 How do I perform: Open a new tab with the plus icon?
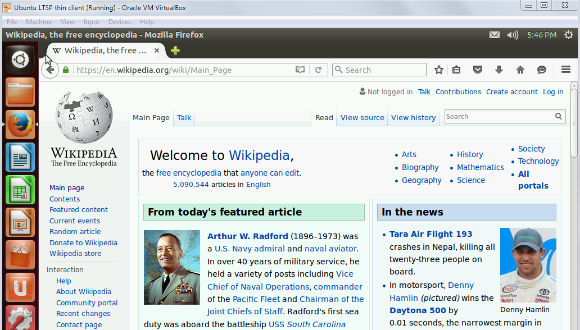tap(175, 51)
